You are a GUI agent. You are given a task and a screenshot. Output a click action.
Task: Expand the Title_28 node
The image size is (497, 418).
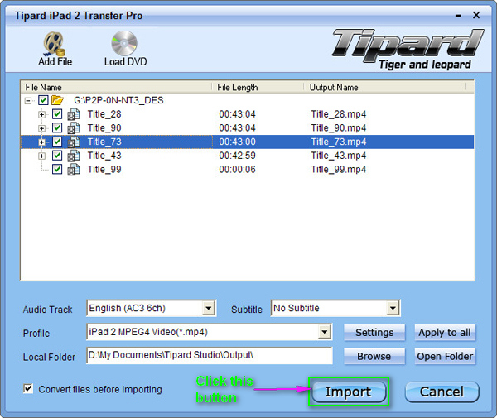(x=41, y=114)
